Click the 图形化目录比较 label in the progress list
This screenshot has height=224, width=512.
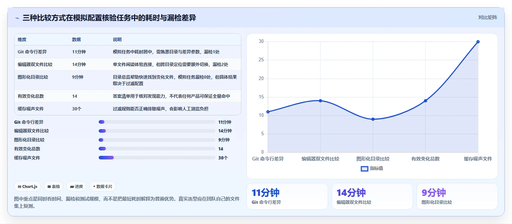[29, 140]
